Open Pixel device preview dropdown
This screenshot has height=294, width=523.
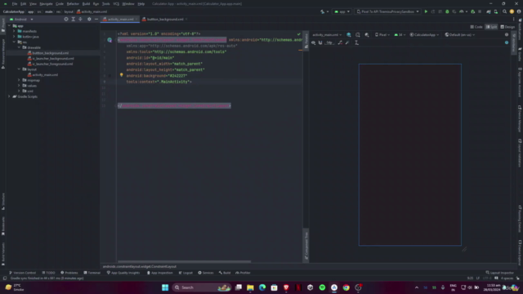[x=382, y=34]
